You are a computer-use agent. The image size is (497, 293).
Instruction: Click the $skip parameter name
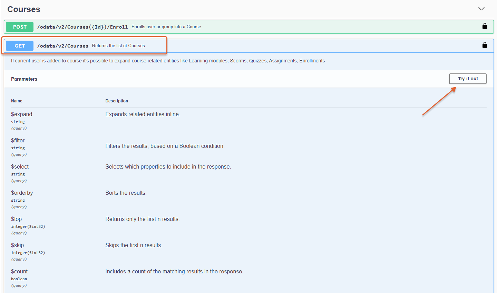pyautogui.click(x=17, y=245)
